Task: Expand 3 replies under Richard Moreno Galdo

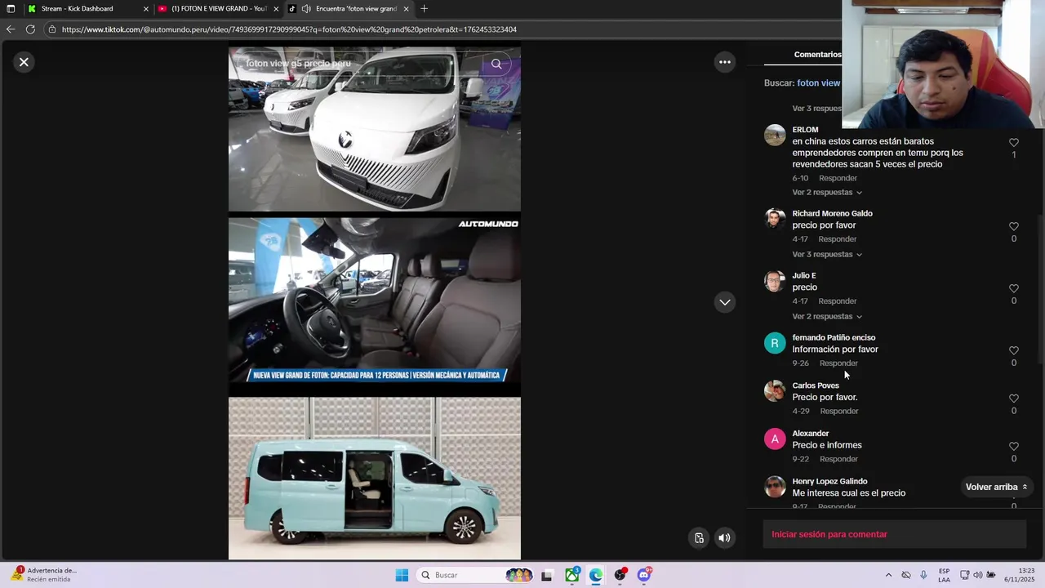Action: tap(827, 255)
